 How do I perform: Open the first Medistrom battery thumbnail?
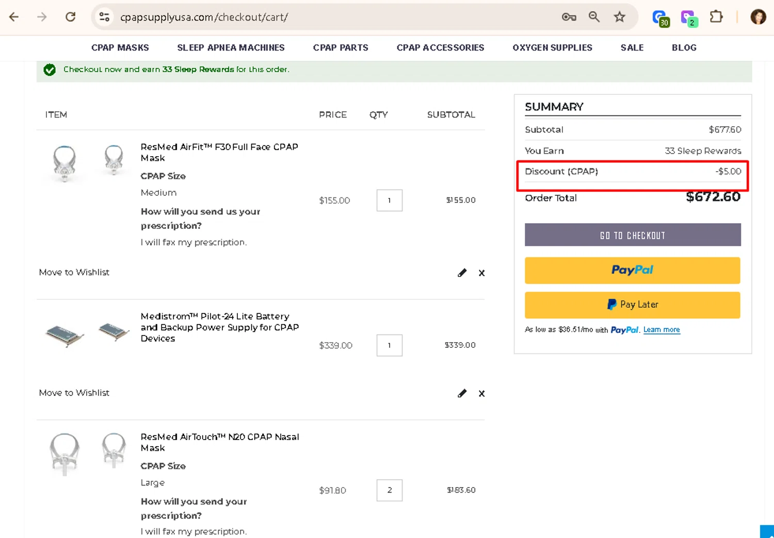coord(64,336)
